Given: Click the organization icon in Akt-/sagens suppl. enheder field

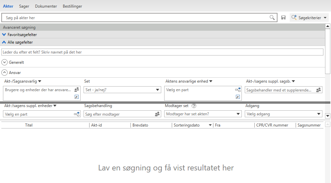Looking at the screenshot, I should click(x=77, y=114).
